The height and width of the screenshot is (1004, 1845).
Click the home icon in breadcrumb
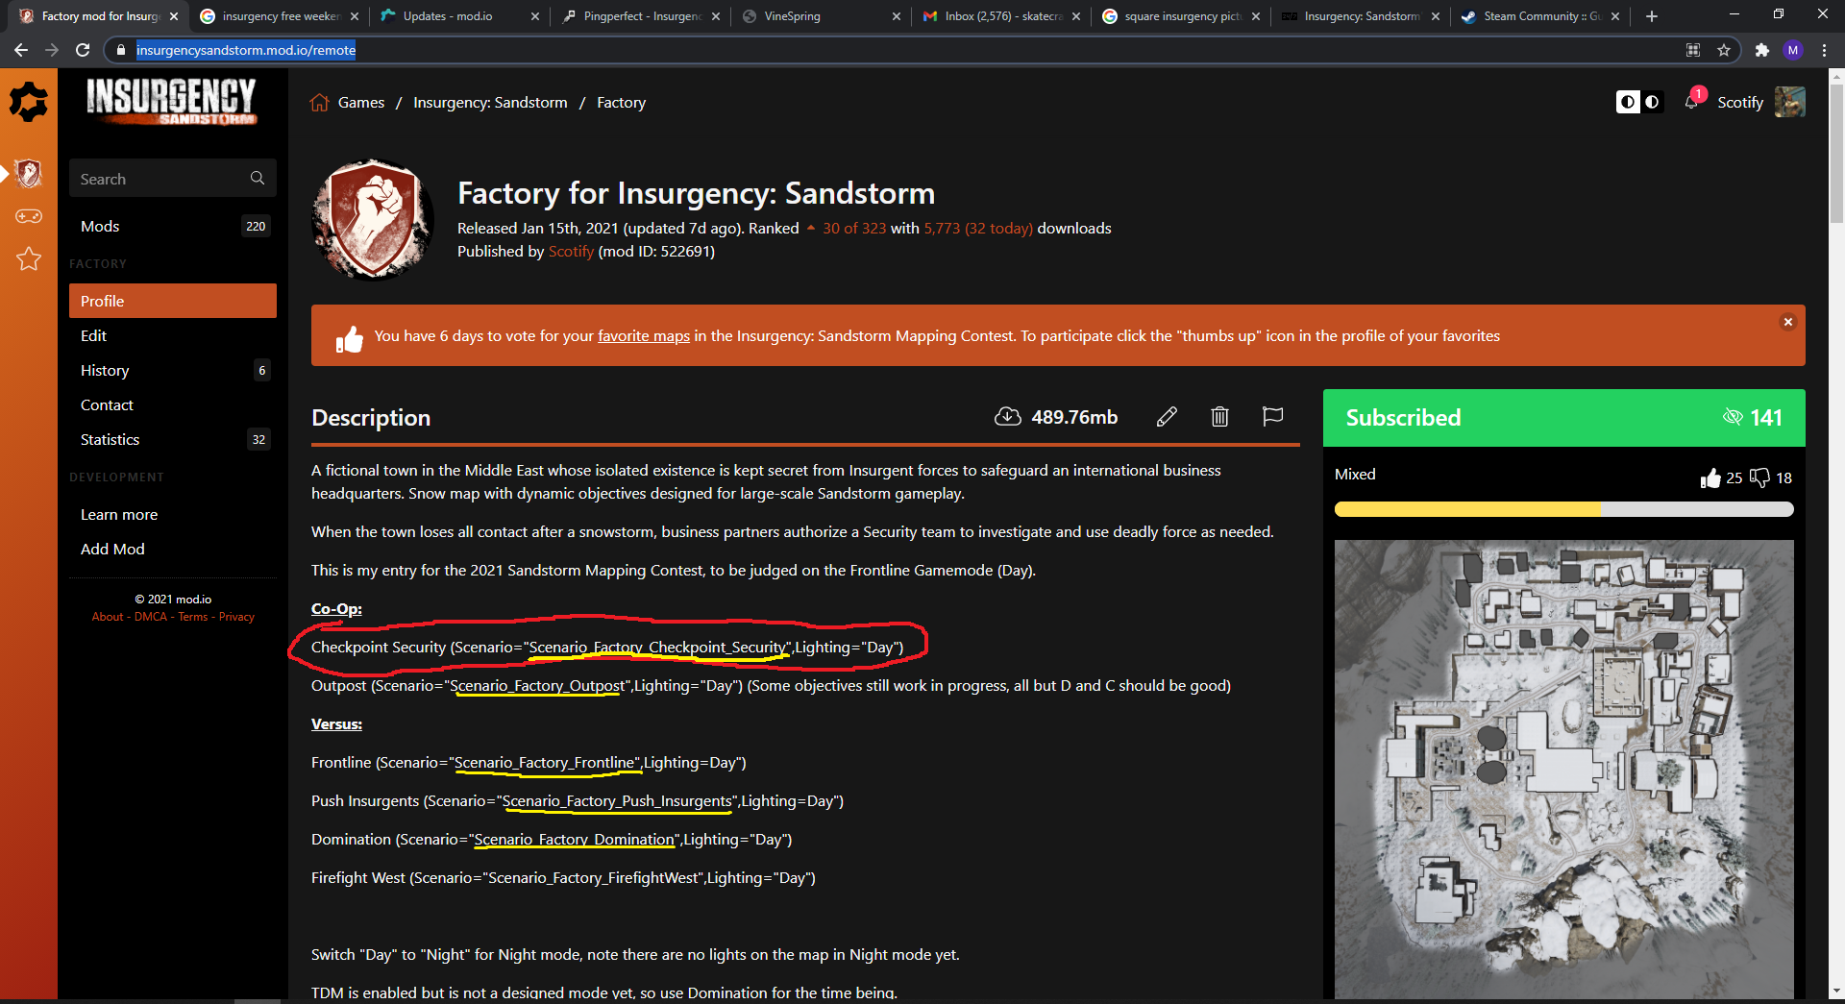click(320, 103)
